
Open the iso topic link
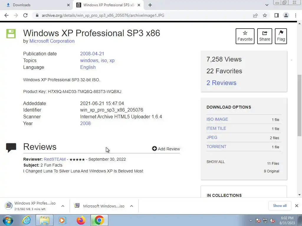tap(104, 60)
